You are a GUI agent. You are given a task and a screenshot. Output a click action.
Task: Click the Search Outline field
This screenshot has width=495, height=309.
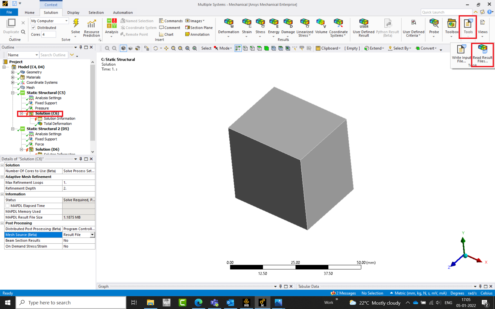(53, 55)
